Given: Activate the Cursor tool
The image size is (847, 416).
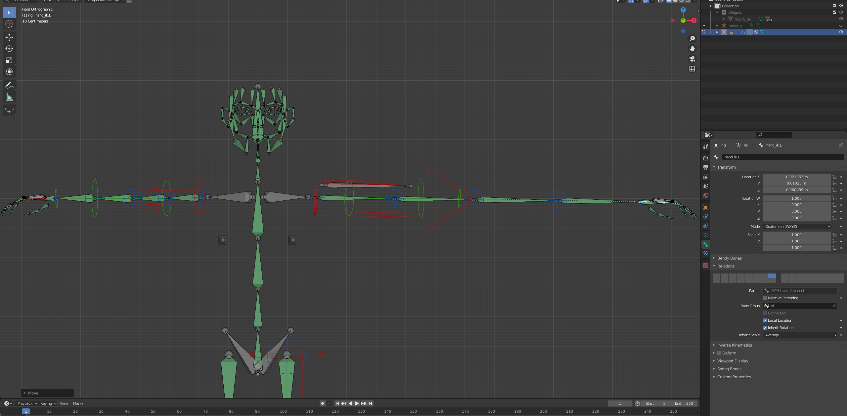Looking at the screenshot, I should 9,24.
